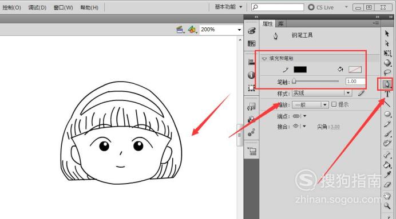Select the Deco tool
Screen dimensions: 396x219
point(387,144)
